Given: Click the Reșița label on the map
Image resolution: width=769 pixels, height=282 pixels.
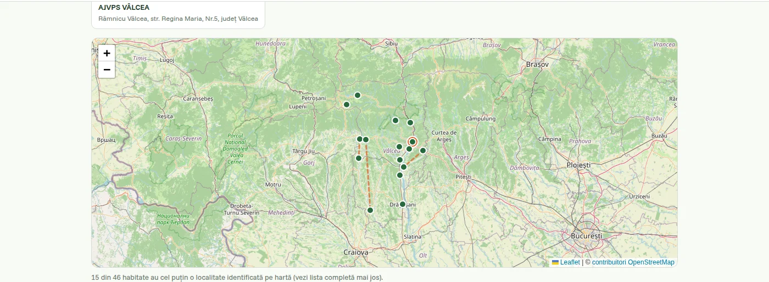Looking at the screenshot, I should (x=165, y=117).
